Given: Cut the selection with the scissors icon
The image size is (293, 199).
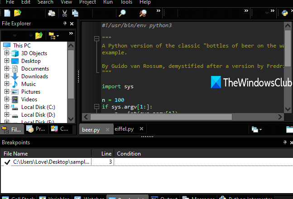Looking at the screenshot, I should pos(65,13).
